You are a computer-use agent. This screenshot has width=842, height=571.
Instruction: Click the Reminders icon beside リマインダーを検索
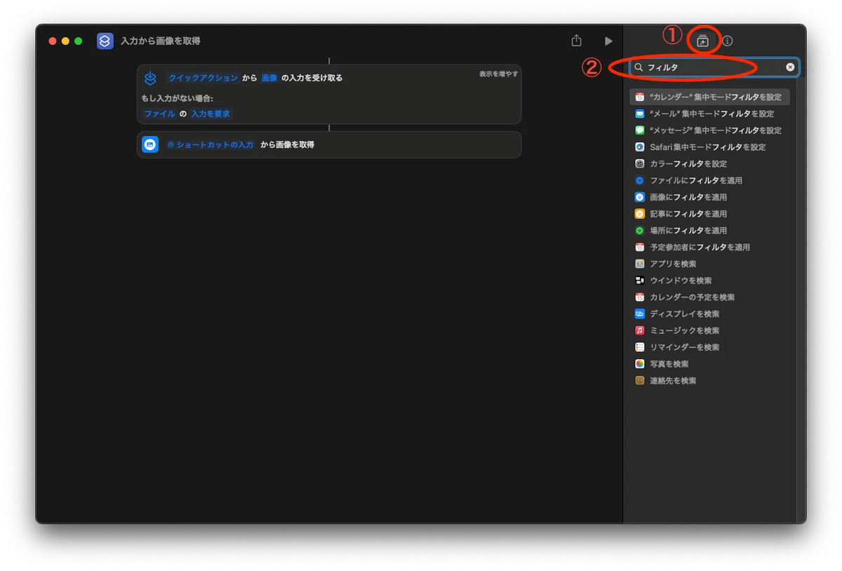[x=639, y=347]
